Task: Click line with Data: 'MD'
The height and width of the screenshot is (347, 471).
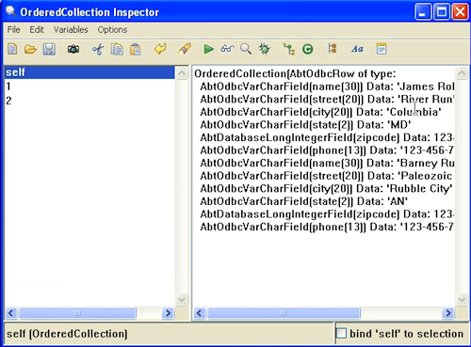Action: 305,125
